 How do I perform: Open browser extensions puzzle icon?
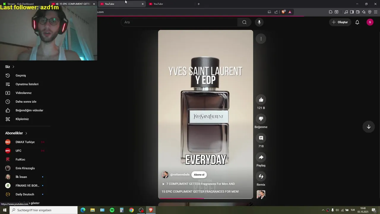click(x=330, y=12)
